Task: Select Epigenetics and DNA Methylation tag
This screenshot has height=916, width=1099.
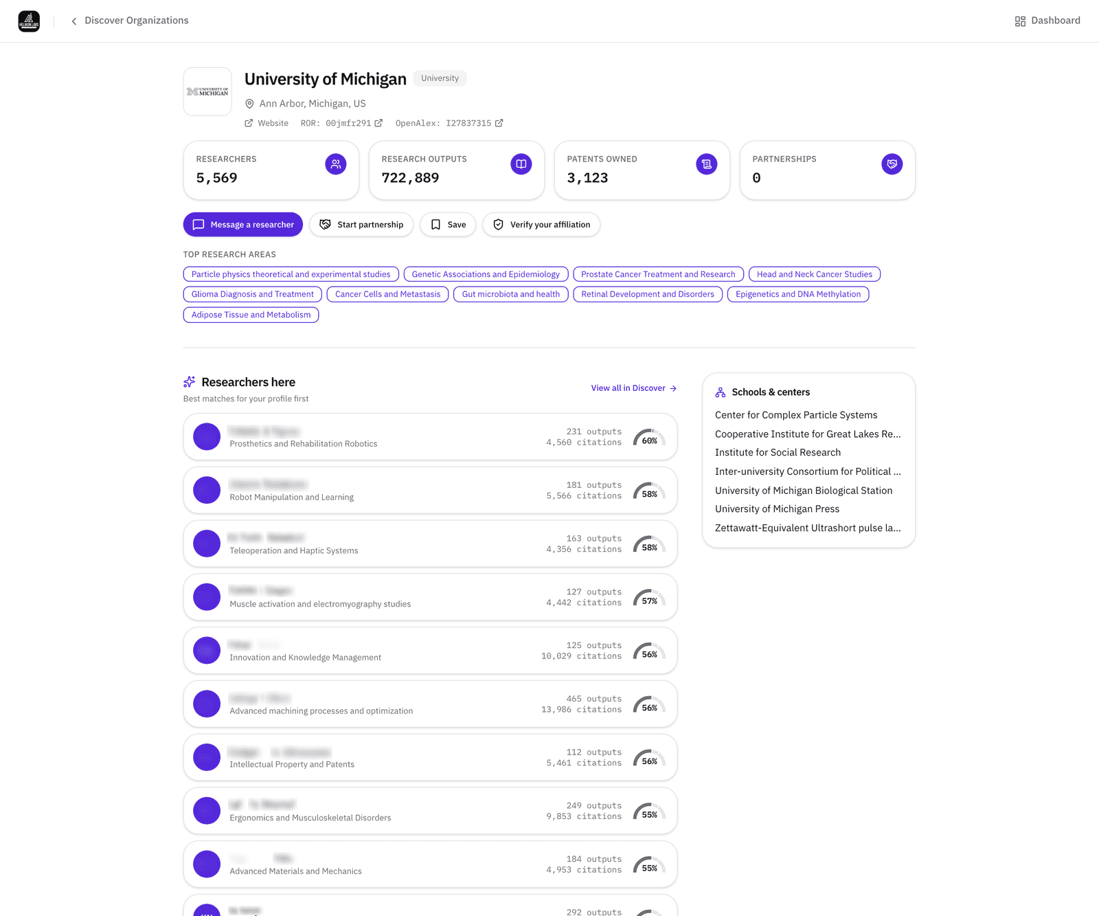Action: point(798,294)
